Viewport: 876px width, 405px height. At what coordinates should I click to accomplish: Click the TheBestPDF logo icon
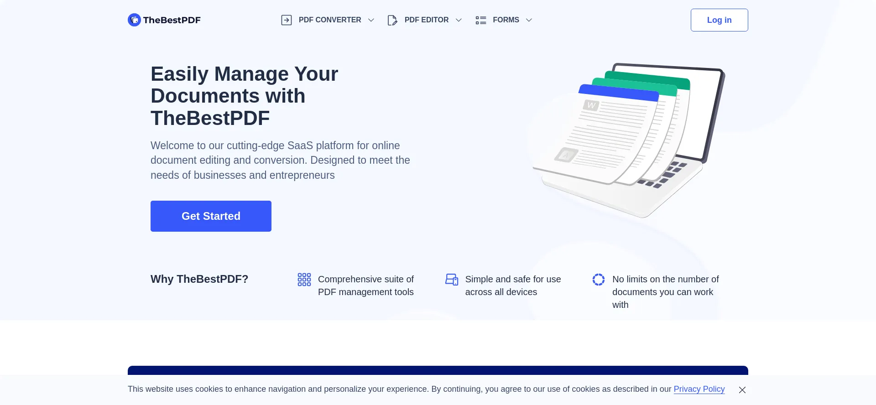[134, 20]
